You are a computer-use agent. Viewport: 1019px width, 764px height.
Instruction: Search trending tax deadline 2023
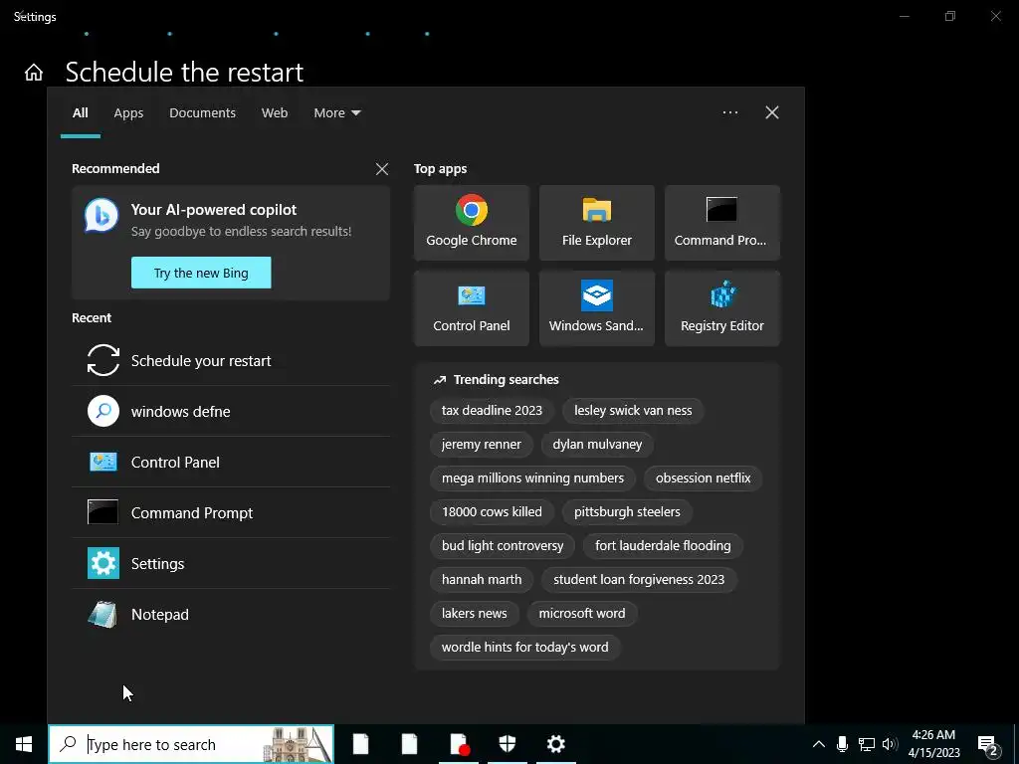tap(492, 411)
